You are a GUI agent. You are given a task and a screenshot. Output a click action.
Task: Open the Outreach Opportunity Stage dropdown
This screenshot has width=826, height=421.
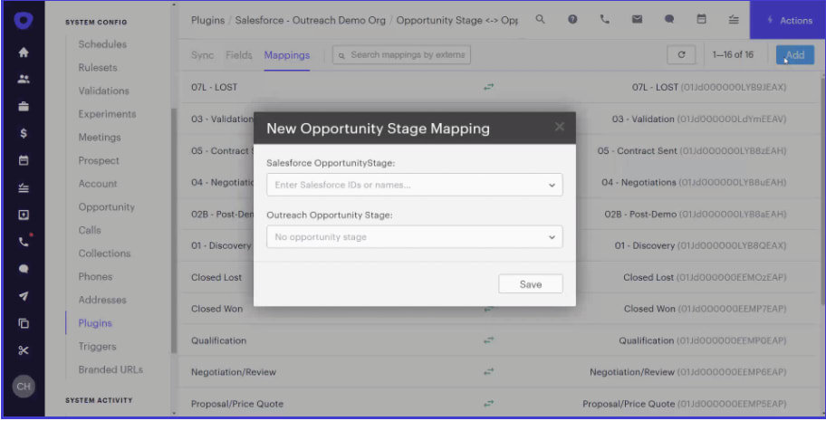415,237
